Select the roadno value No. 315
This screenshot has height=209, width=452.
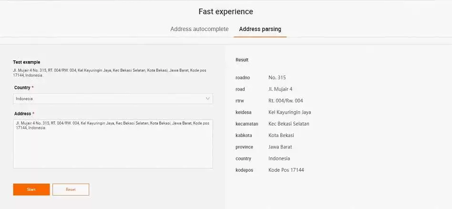click(277, 77)
